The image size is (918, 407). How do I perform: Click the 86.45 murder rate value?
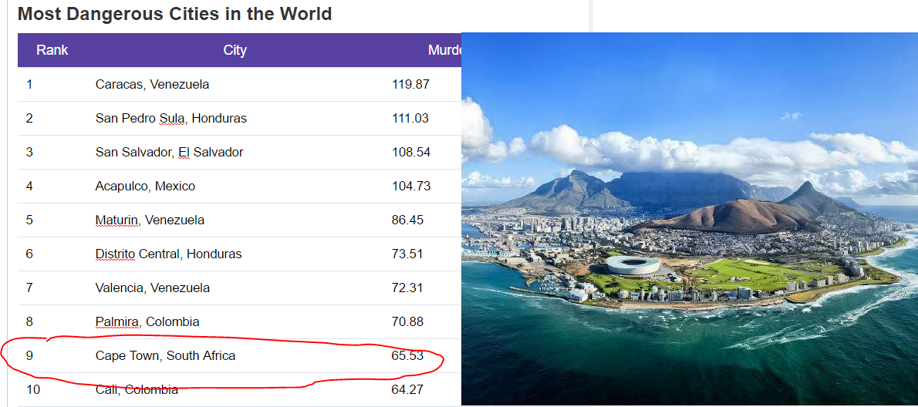click(x=407, y=220)
